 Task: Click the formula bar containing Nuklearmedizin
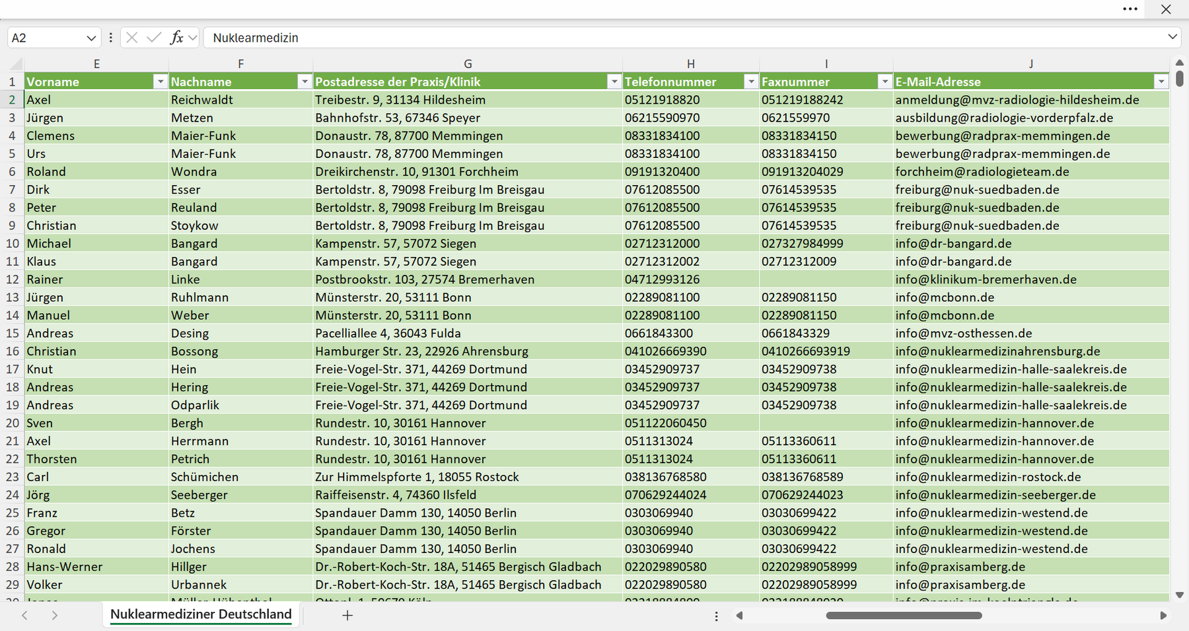point(684,38)
